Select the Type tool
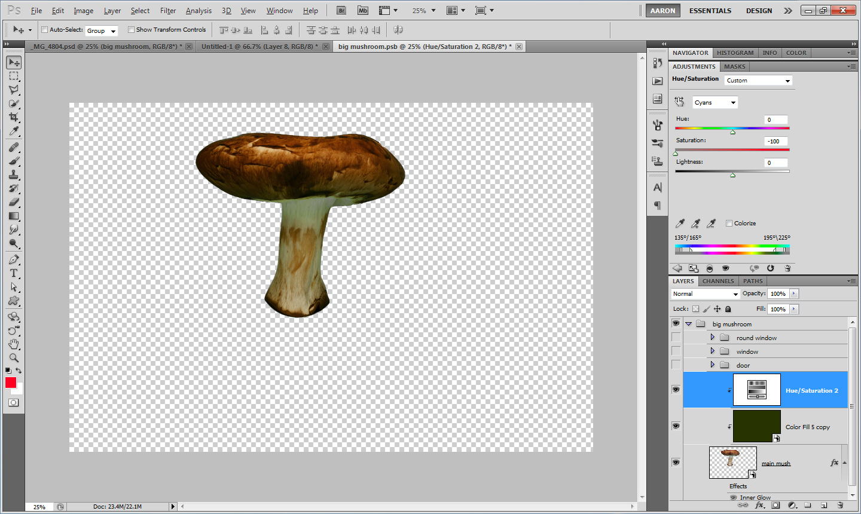This screenshot has height=514, width=861. pyautogui.click(x=14, y=273)
